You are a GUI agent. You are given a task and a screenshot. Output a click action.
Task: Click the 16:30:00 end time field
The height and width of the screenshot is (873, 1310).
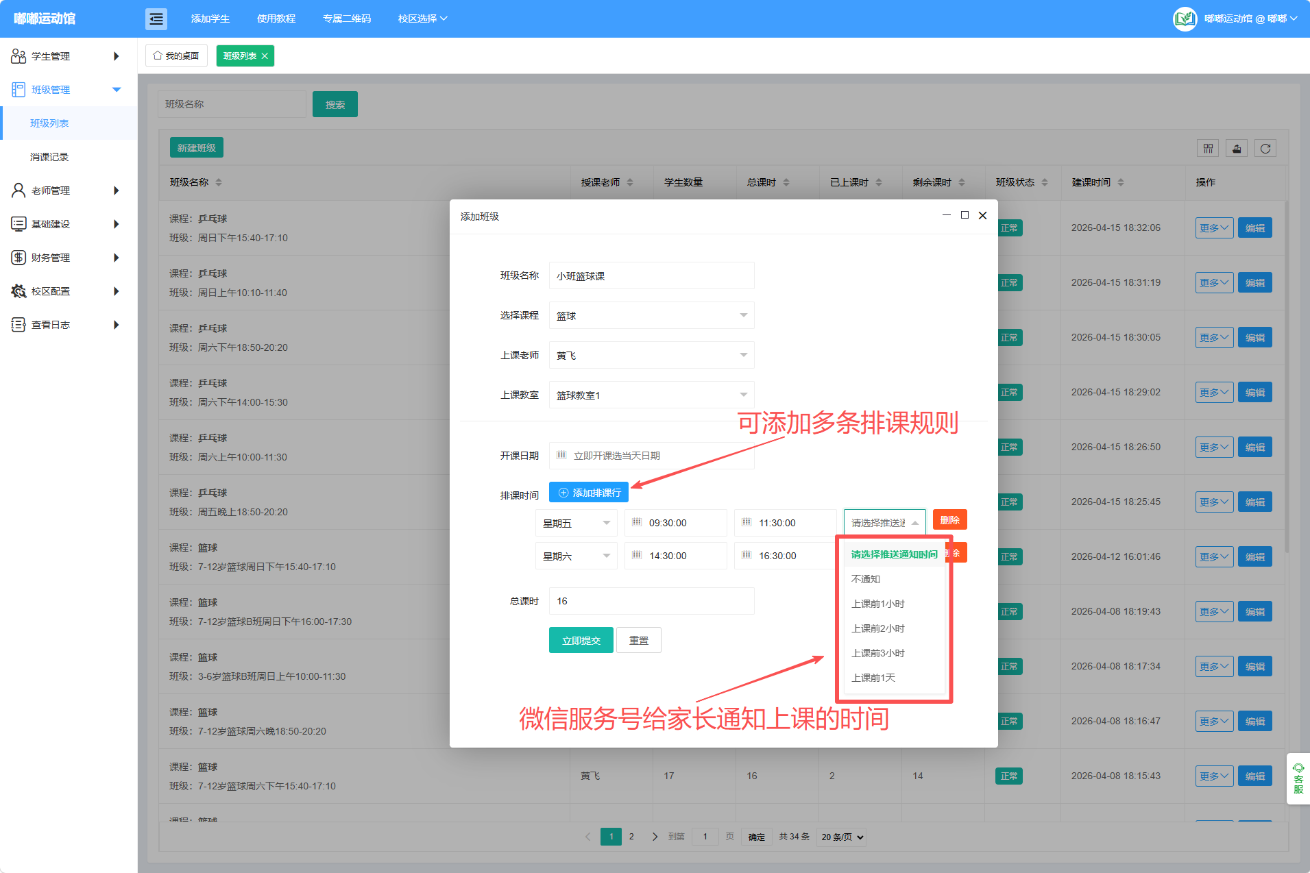(786, 556)
